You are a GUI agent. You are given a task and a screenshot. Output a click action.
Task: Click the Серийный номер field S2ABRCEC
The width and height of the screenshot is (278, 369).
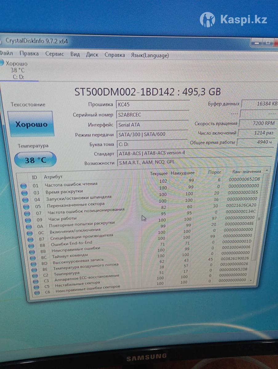point(152,115)
